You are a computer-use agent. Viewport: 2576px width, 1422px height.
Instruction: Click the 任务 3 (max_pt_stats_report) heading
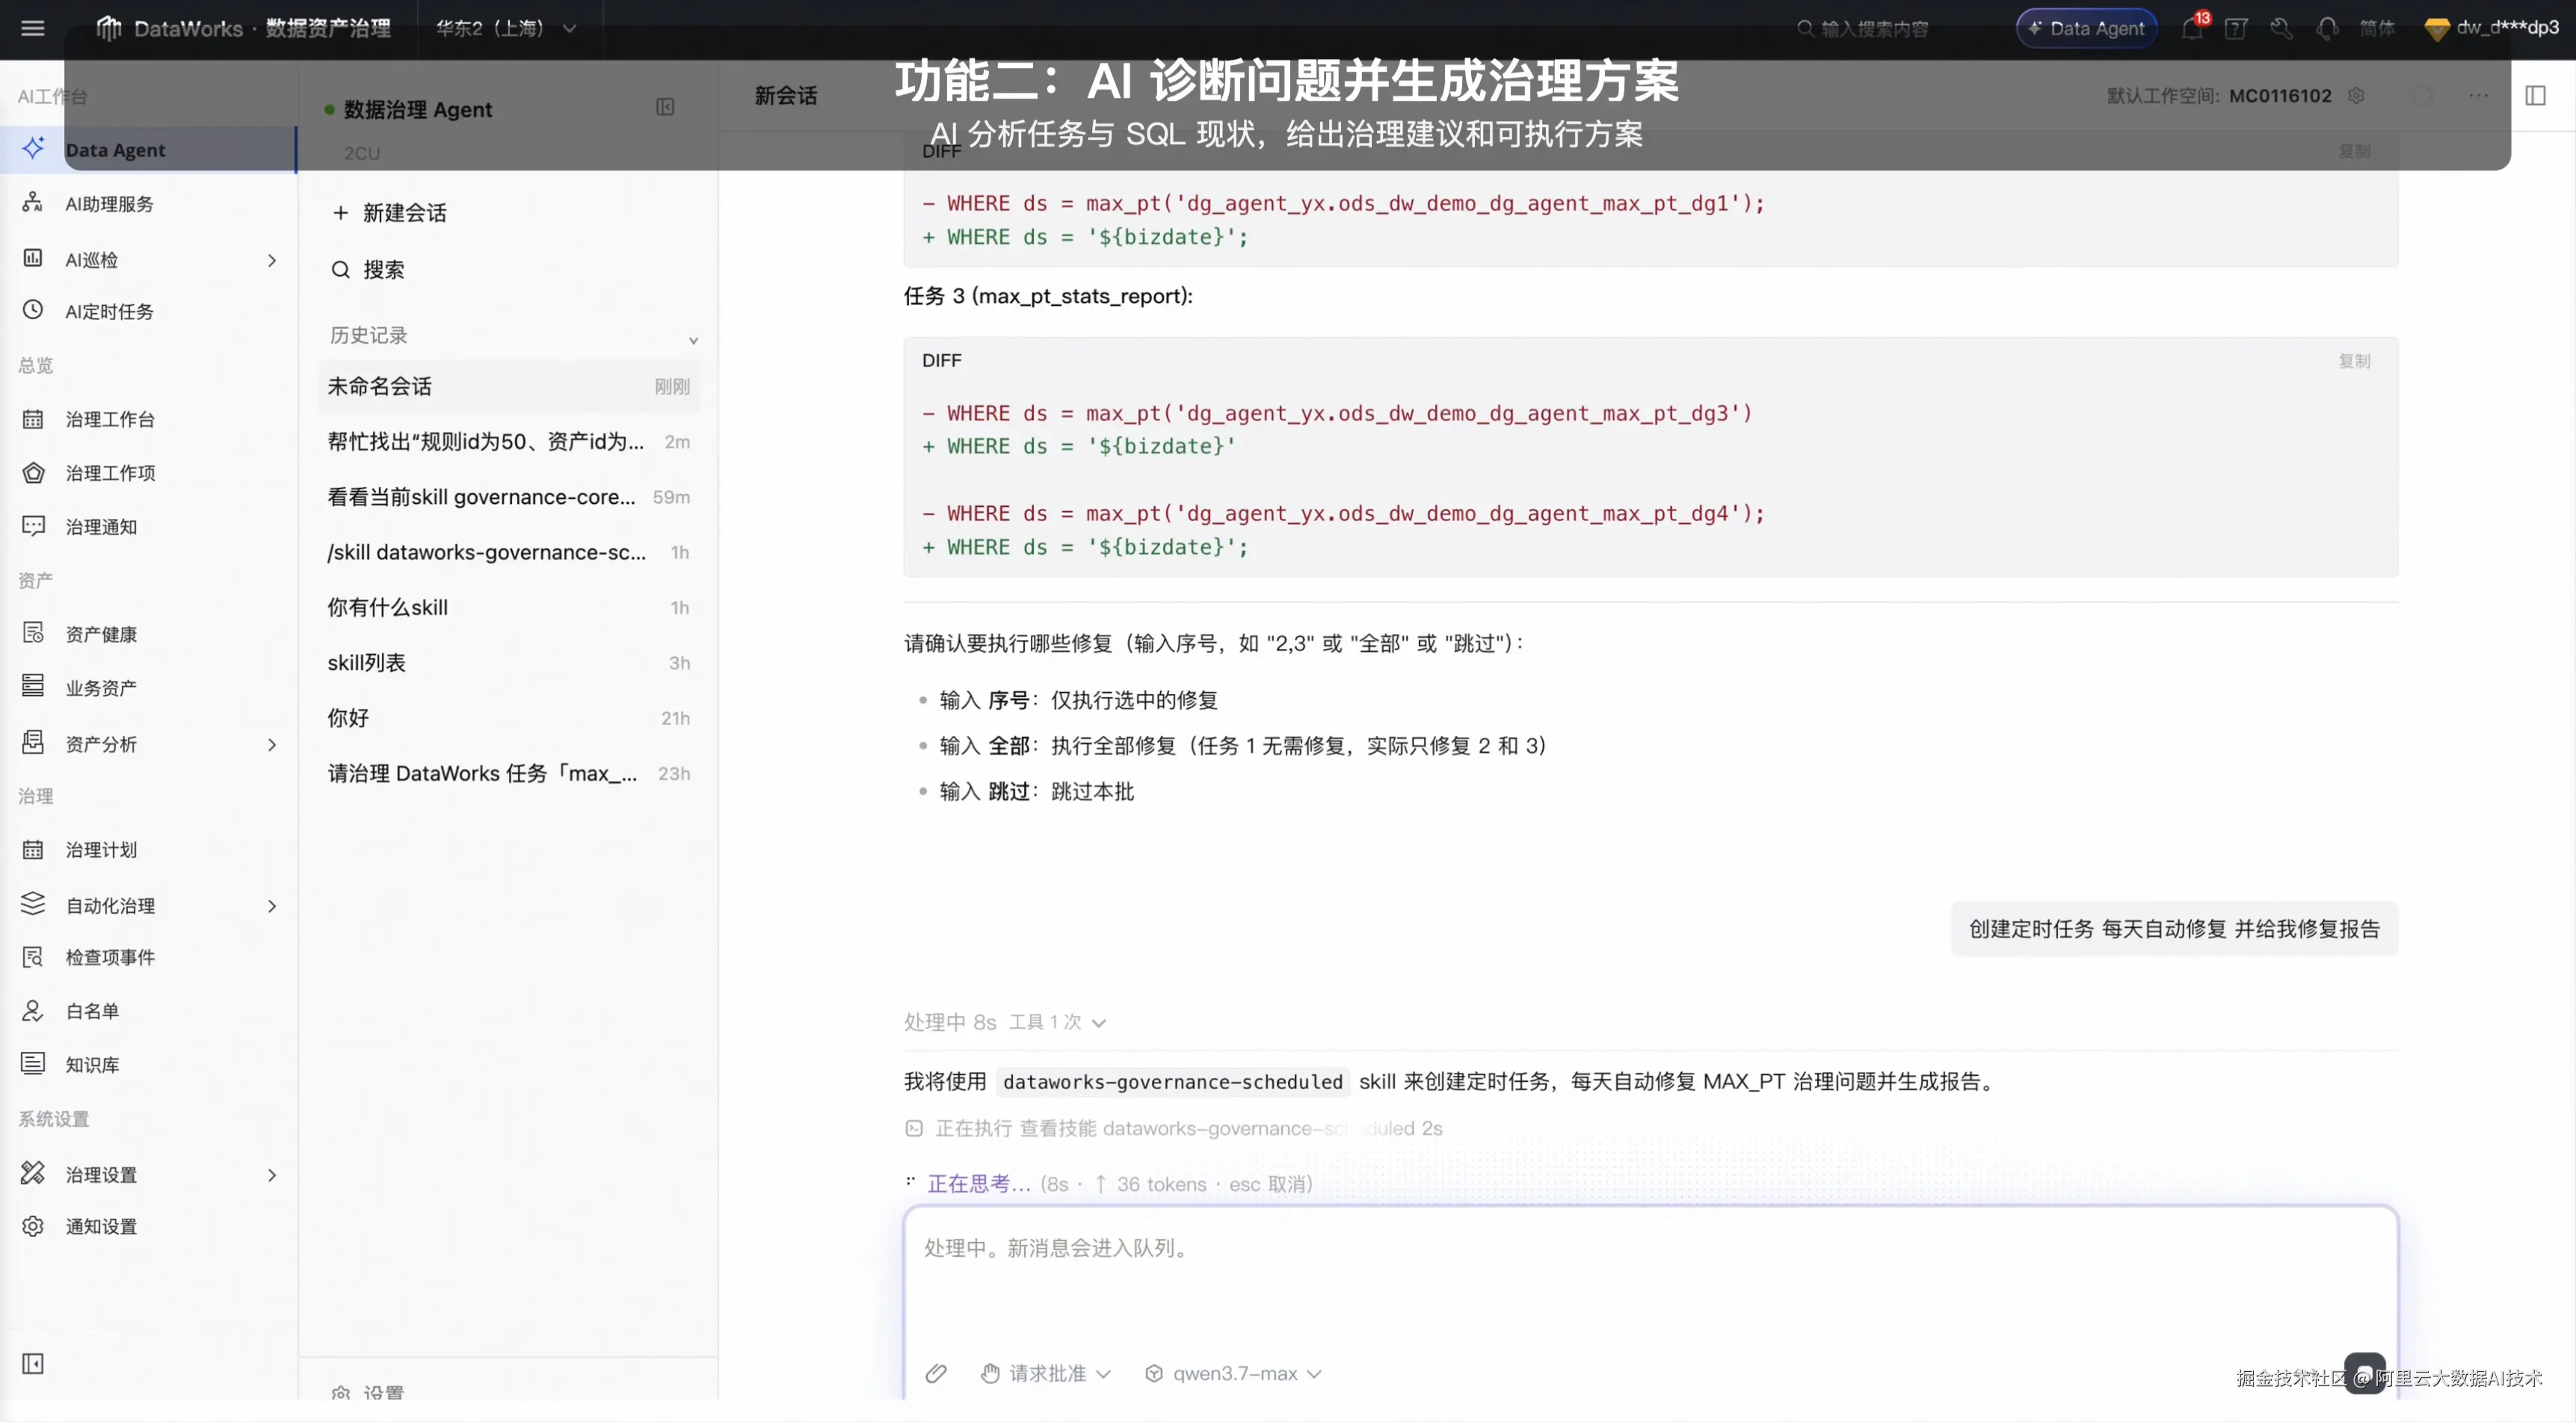tap(1048, 296)
